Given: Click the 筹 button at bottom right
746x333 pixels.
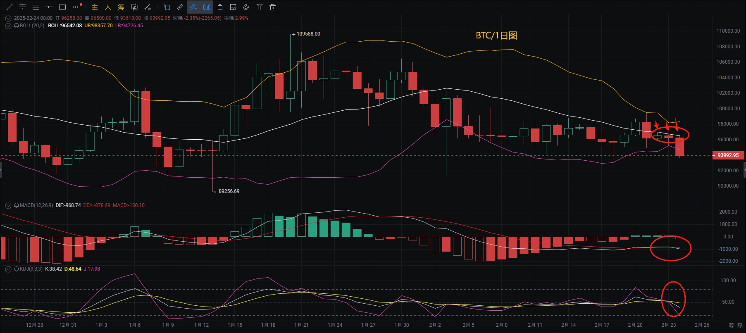Looking at the screenshot, I should [x=731, y=325].
